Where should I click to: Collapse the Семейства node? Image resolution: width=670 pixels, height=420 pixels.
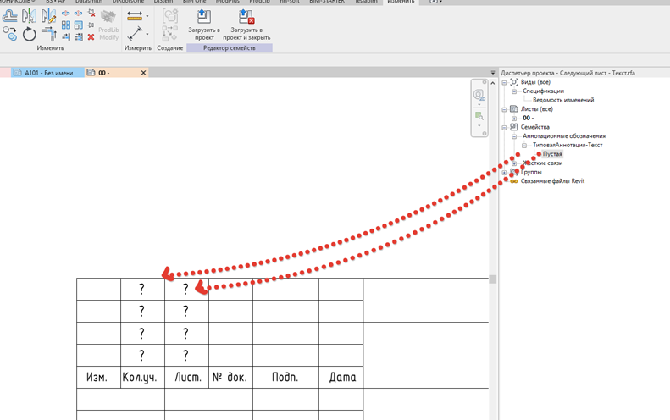[x=504, y=127]
